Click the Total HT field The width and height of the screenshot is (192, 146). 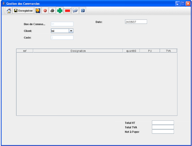[x=163, y=123]
